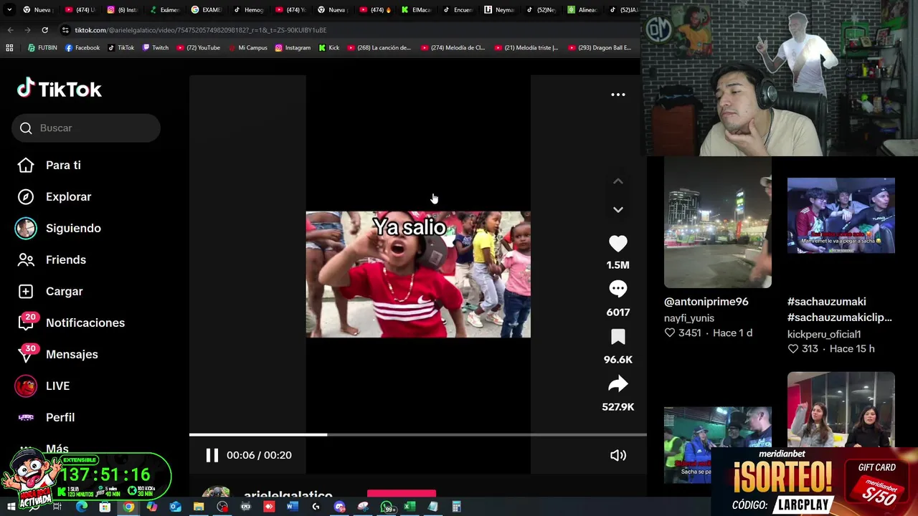
Task: Pause the video playback
Action: click(x=212, y=455)
